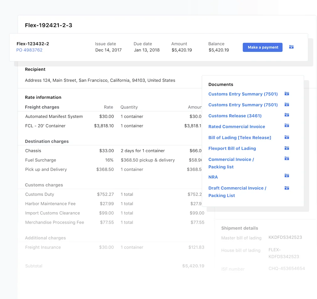This screenshot has width=317, height=299.
Task: Download the Rated Commercial Invoice document
Action: [287, 126]
